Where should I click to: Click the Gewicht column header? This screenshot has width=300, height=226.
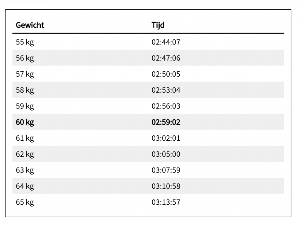[x=30, y=25]
